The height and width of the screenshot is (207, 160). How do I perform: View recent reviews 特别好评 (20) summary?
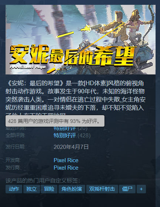point(70,128)
